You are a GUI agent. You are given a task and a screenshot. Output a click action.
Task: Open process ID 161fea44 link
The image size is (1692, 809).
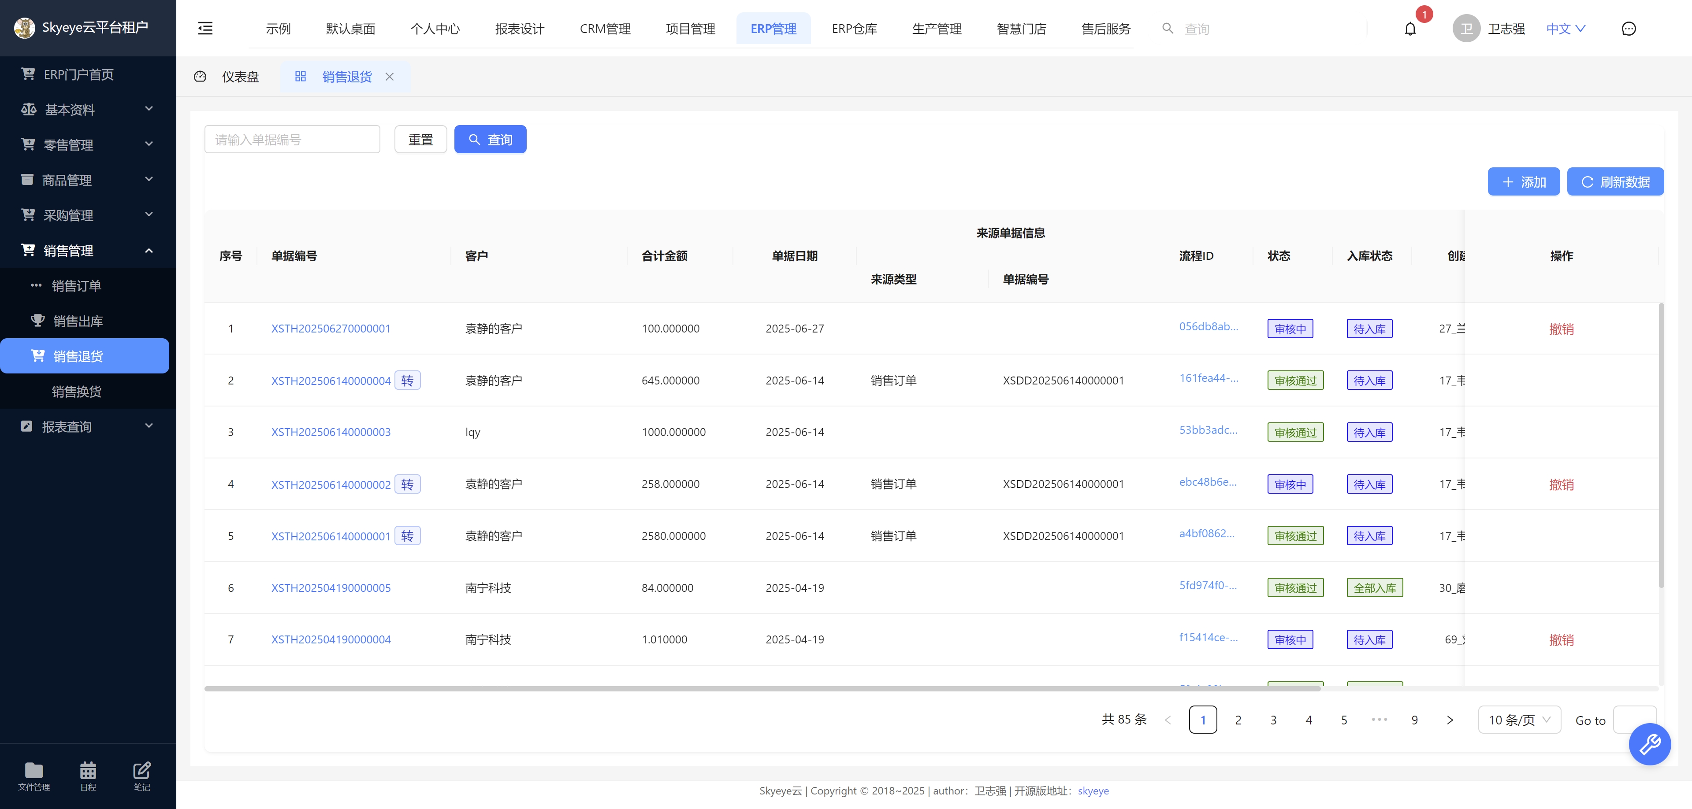tap(1208, 378)
